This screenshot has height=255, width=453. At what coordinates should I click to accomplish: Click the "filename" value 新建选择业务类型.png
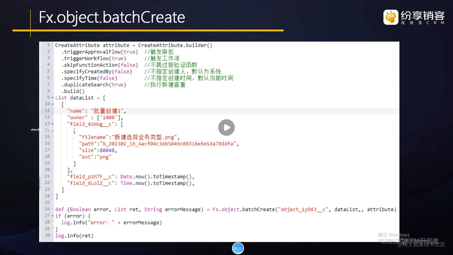pos(144,137)
